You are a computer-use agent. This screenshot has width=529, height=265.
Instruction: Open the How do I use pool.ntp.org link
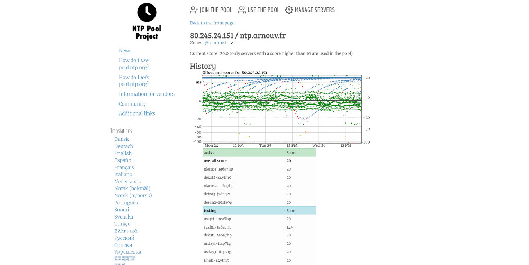[x=134, y=64]
